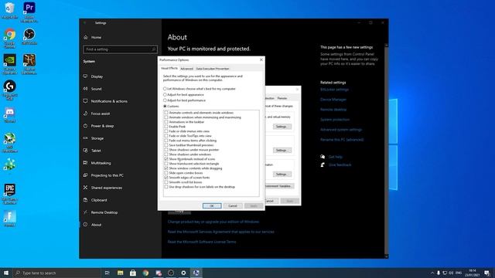Uncheck Show thumbnails instead of icons

[x=166, y=159]
